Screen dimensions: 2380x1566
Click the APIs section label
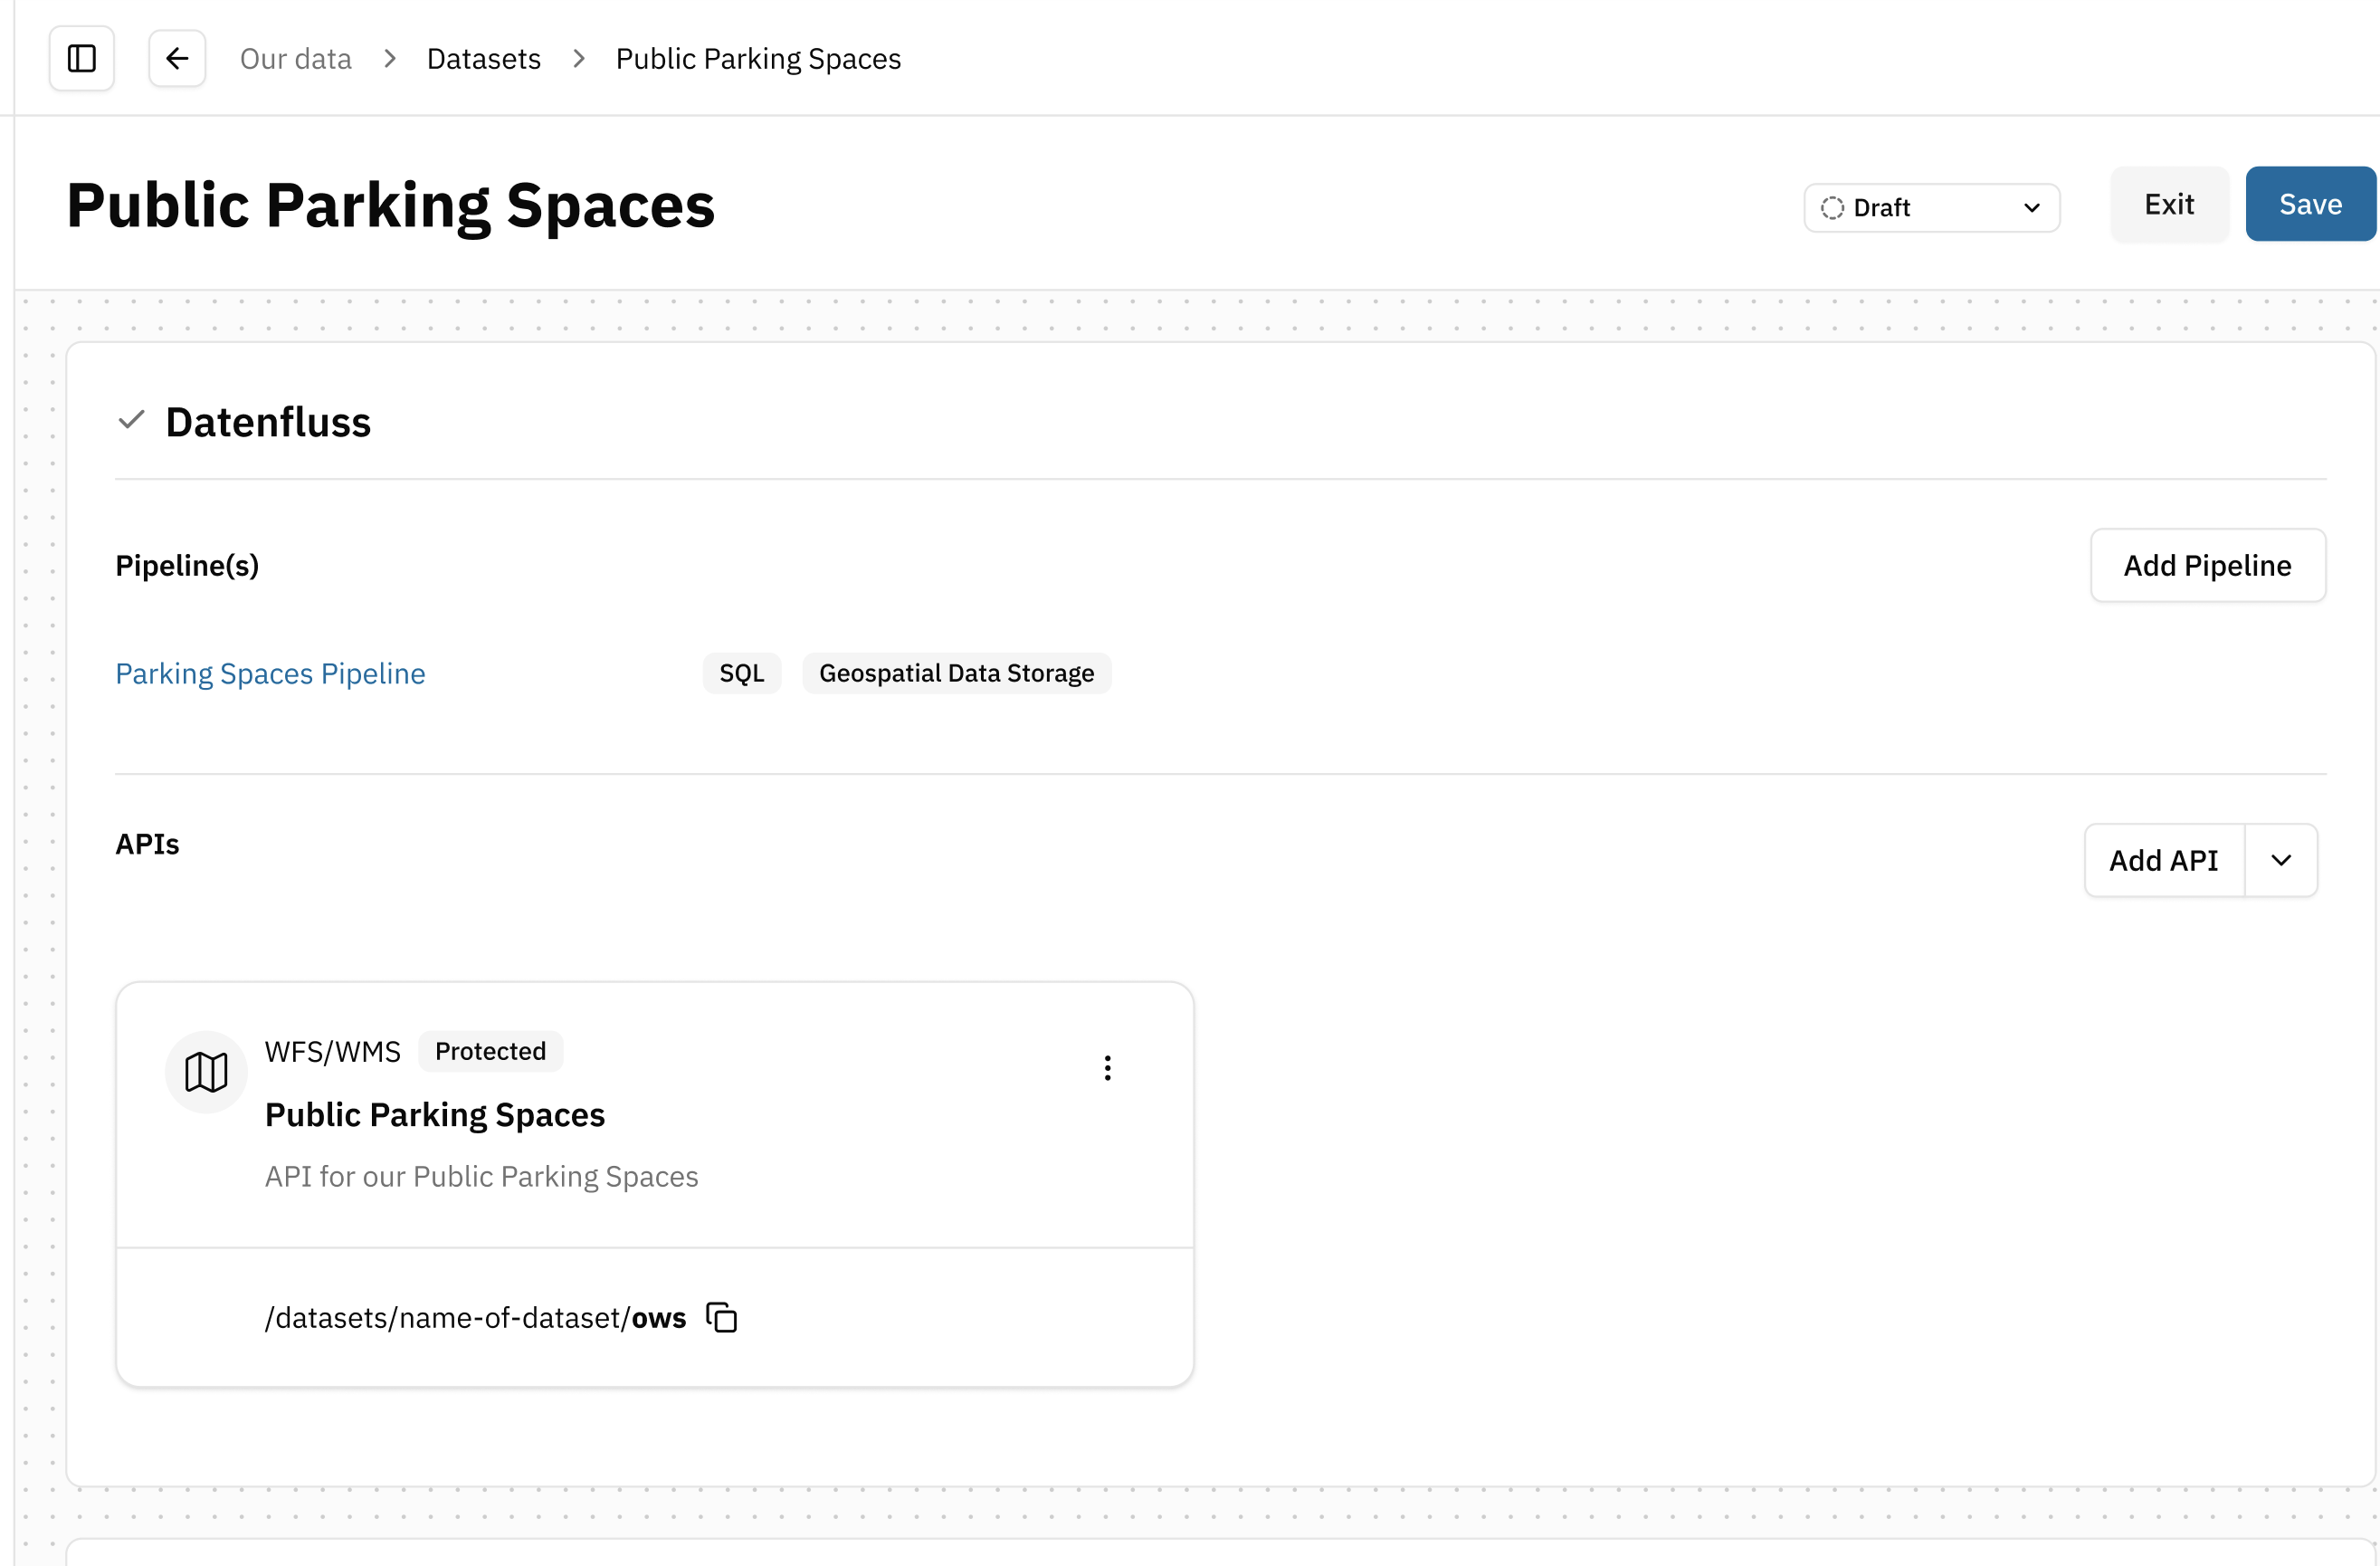(147, 845)
